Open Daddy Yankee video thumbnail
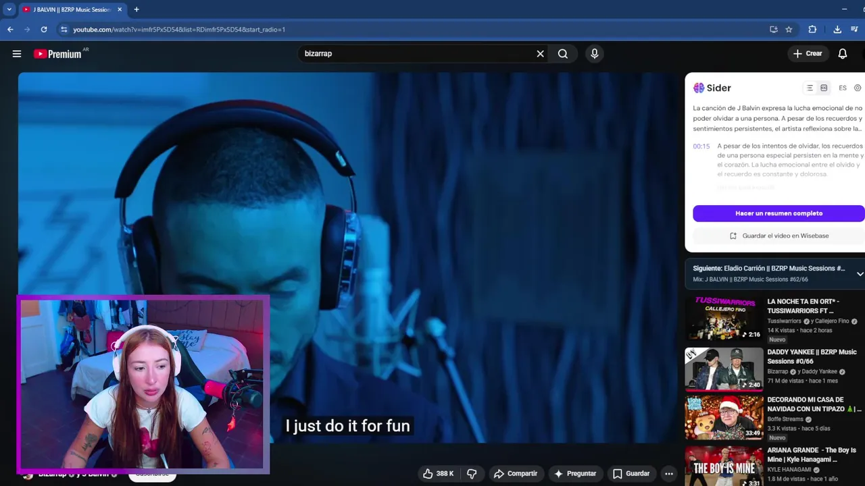This screenshot has width=865, height=486. (x=724, y=369)
